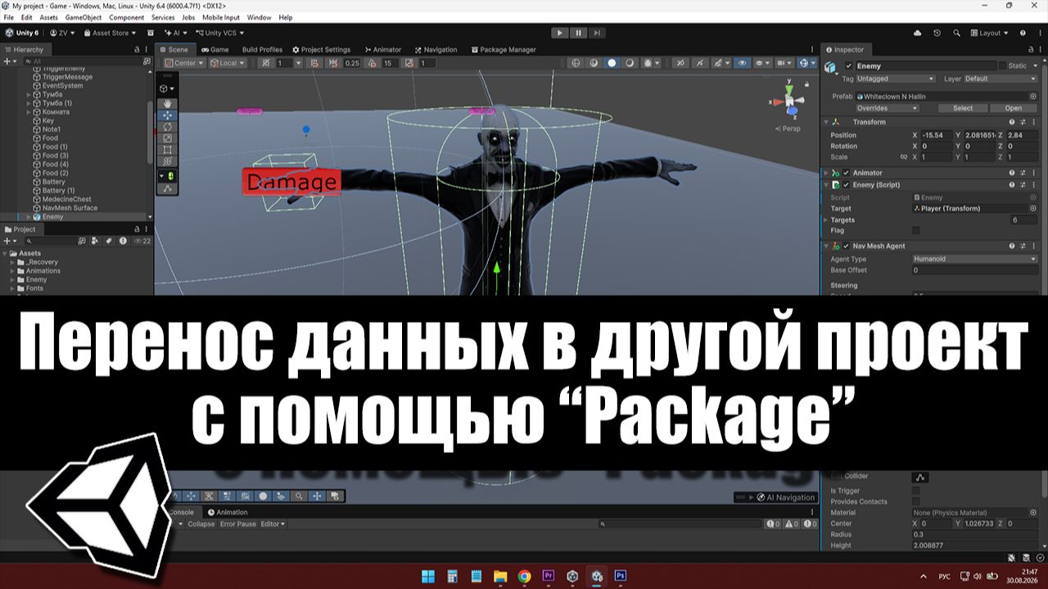Image resolution: width=1048 pixels, height=589 pixels.
Task: Enable the Flag checkbox
Action: point(916,231)
